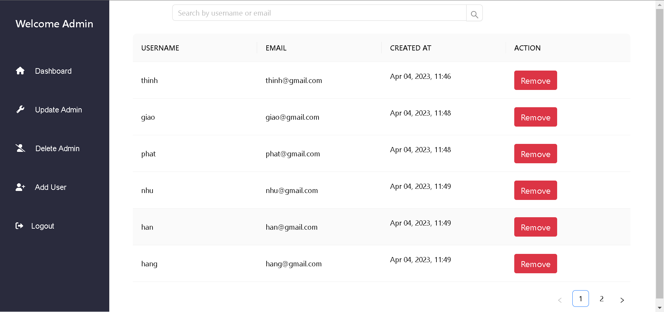This screenshot has height=312, width=664.
Task: Go to pagination page 2
Action: pyautogui.click(x=602, y=299)
